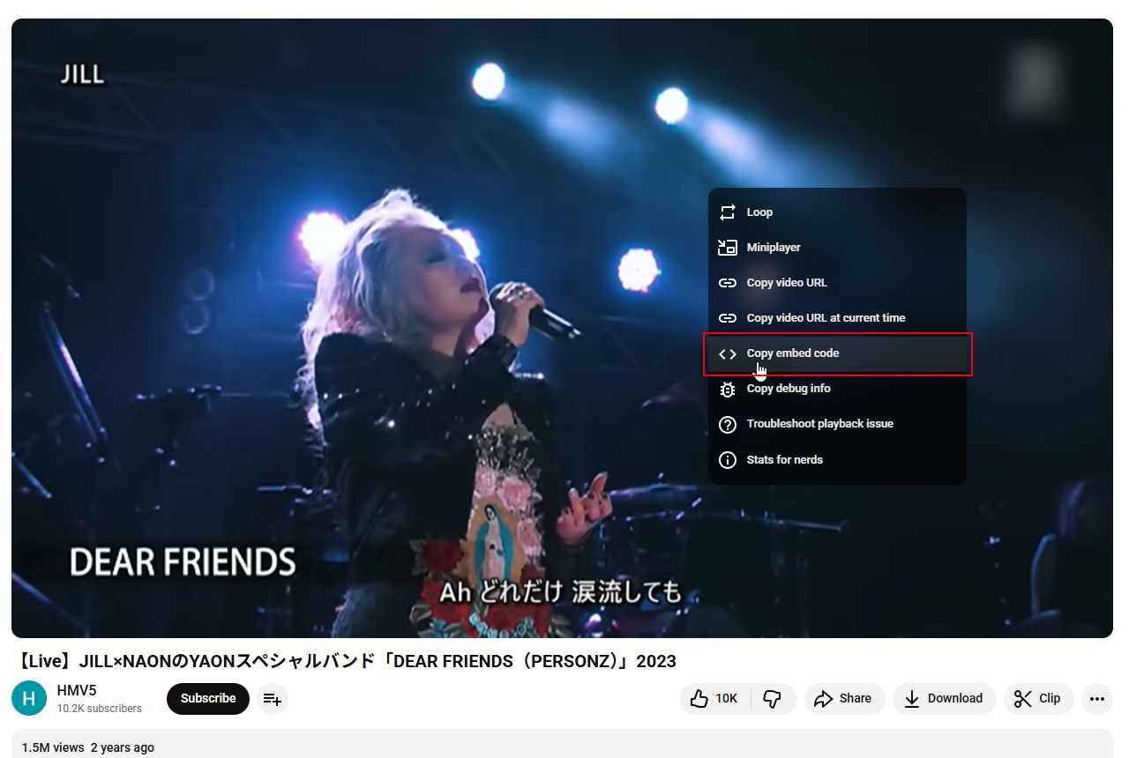Click the add-to-playlist icon beside Subscribe
1129x758 pixels.
[273, 699]
